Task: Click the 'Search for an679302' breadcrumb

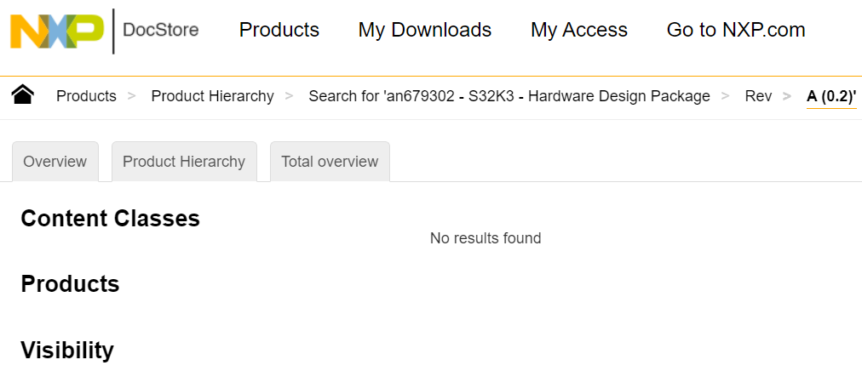Action: pyautogui.click(x=509, y=96)
